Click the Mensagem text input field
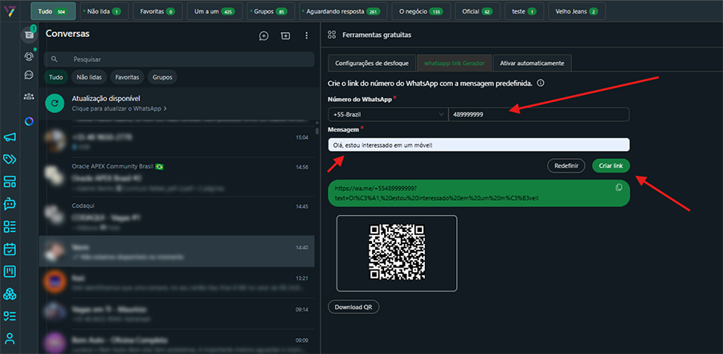This screenshot has height=354, width=723. tap(479, 144)
